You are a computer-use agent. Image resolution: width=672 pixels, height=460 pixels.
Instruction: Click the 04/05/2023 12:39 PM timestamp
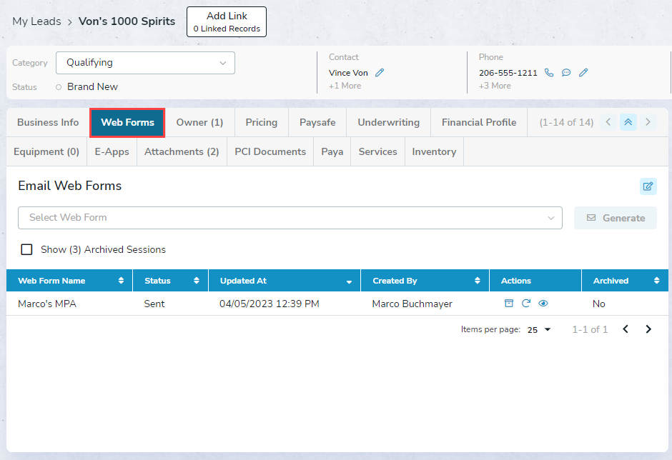click(269, 304)
